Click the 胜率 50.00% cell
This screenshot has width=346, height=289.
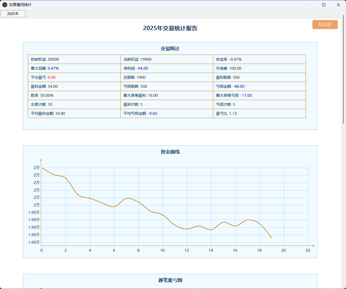coord(74,95)
